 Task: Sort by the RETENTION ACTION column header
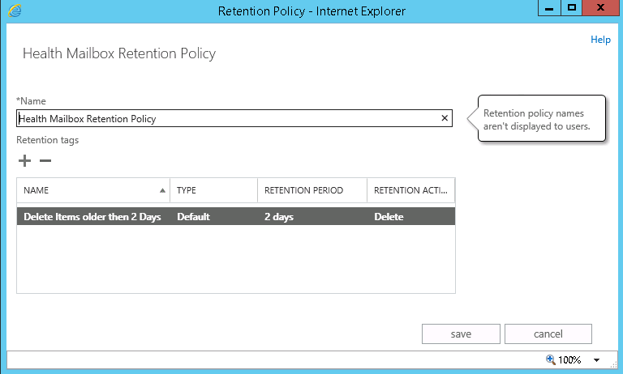coord(410,190)
